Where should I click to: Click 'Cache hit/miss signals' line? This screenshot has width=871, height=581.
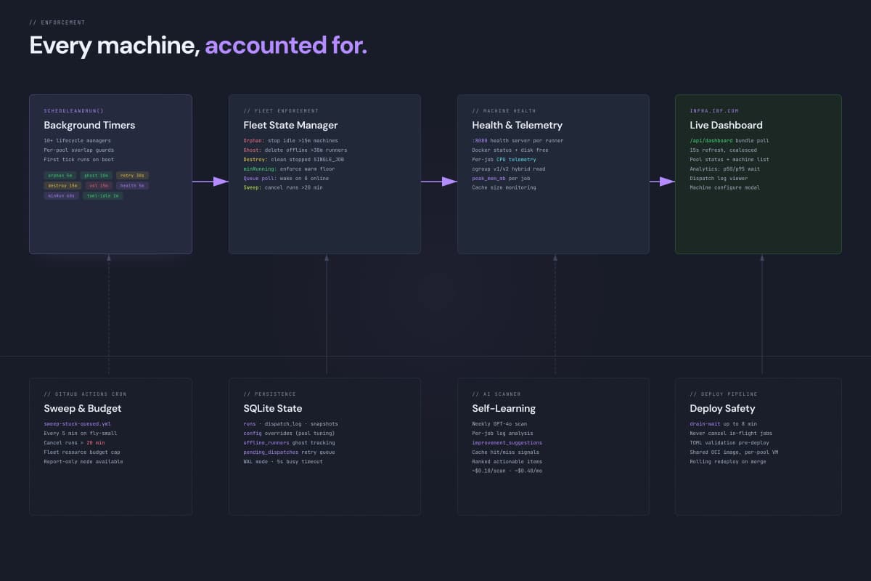506,452
